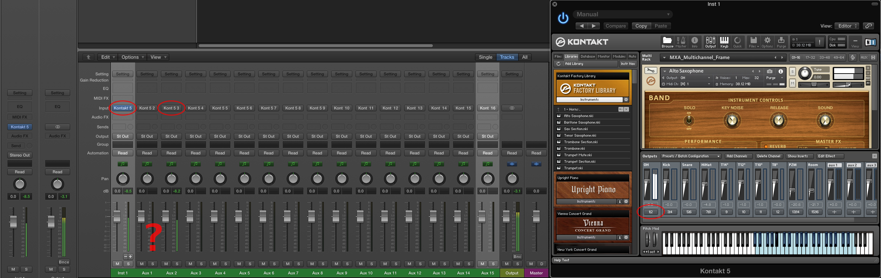Open the Alto Saxophone Midi Ch dropdown

coord(686,84)
